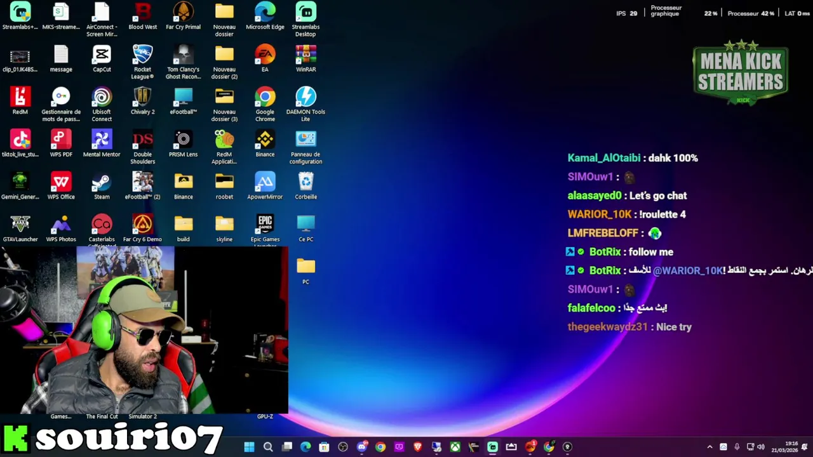813x457 pixels.
Task: Open the PRISM Lens shortcut
Action: (x=183, y=143)
